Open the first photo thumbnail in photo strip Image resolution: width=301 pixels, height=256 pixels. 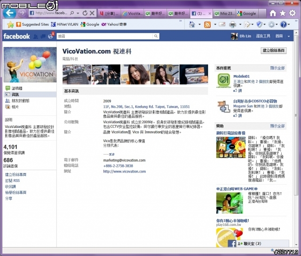tap(77, 75)
